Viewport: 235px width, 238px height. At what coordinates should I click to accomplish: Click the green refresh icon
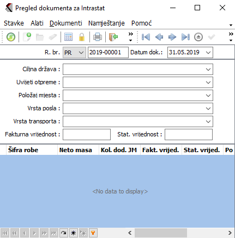(11, 37)
